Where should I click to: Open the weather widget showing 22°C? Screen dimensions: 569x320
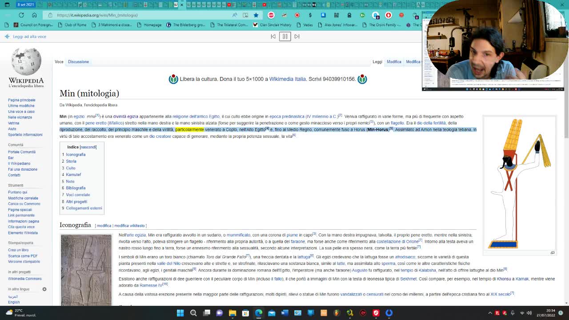point(21,313)
